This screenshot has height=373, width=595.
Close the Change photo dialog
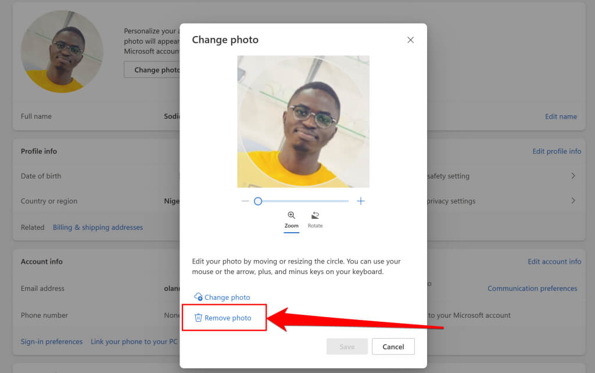coord(411,40)
